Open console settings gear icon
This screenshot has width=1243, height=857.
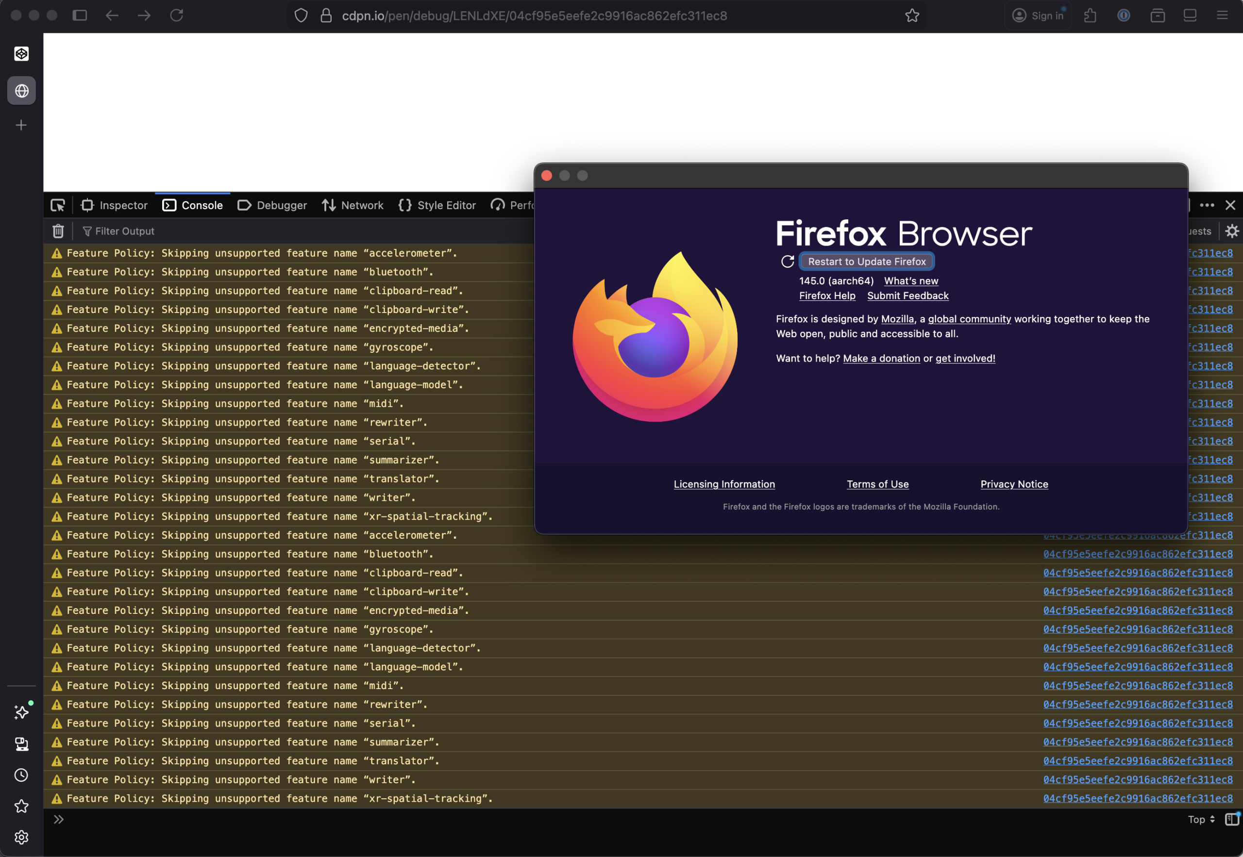[1232, 231]
